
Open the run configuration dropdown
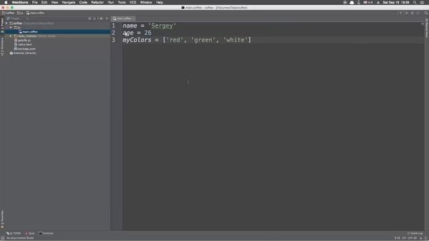click(x=401, y=13)
